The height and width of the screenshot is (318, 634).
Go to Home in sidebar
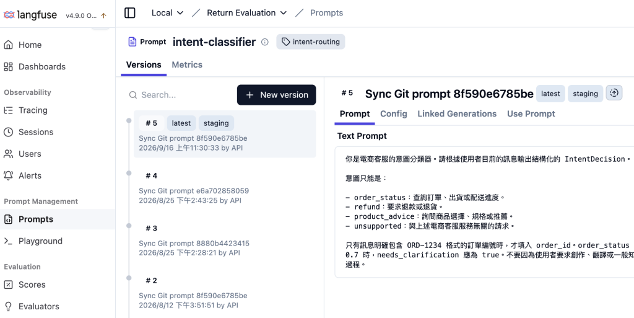point(58,45)
